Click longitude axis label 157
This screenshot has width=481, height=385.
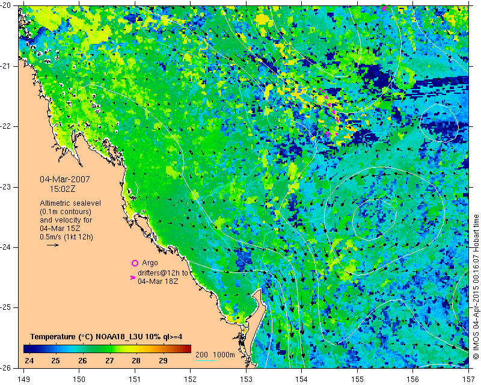point(469,380)
